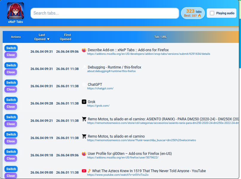This screenshot has height=179, width=241.
Task: Click the ChatGPT favicon
Action: (x=84, y=85)
